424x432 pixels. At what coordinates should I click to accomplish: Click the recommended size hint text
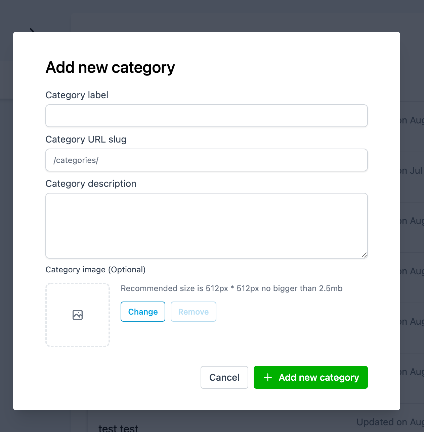[231, 288]
